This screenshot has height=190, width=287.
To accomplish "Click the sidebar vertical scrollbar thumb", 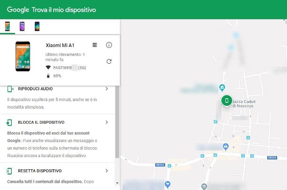I will (x=117, y=122).
